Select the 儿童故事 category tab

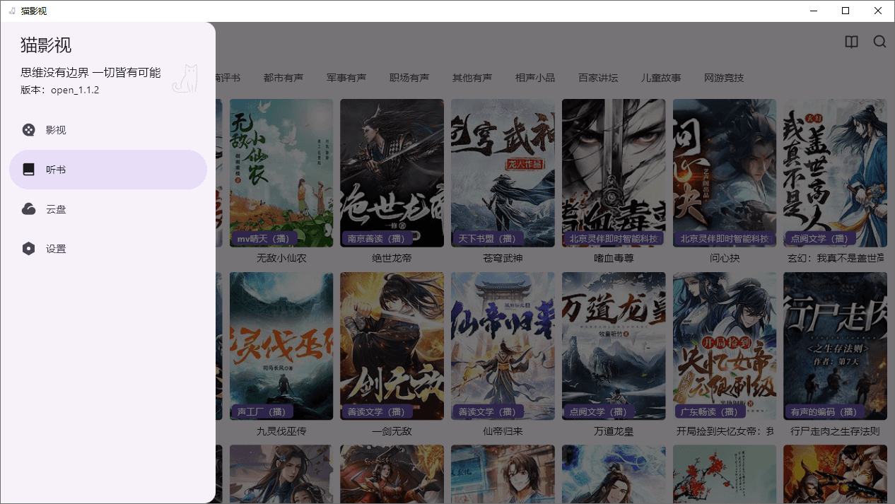(x=661, y=78)
